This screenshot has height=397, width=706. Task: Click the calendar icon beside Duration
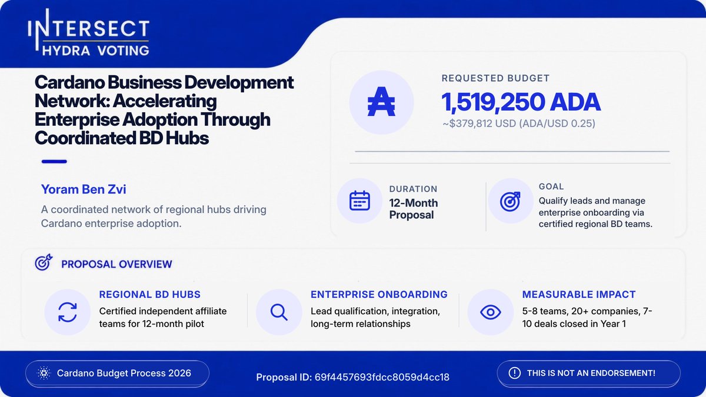click(x=359, y=201)
